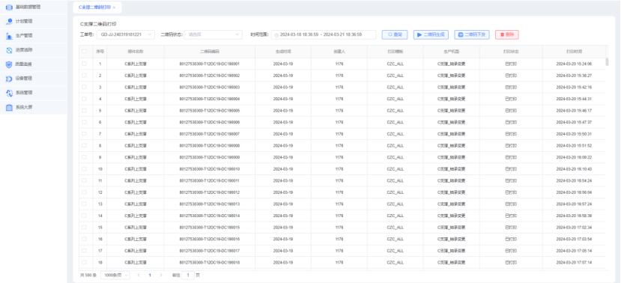Open 进度追踪 from the sidebar
This screenshot has height=283, width=621.
[33, 50]
